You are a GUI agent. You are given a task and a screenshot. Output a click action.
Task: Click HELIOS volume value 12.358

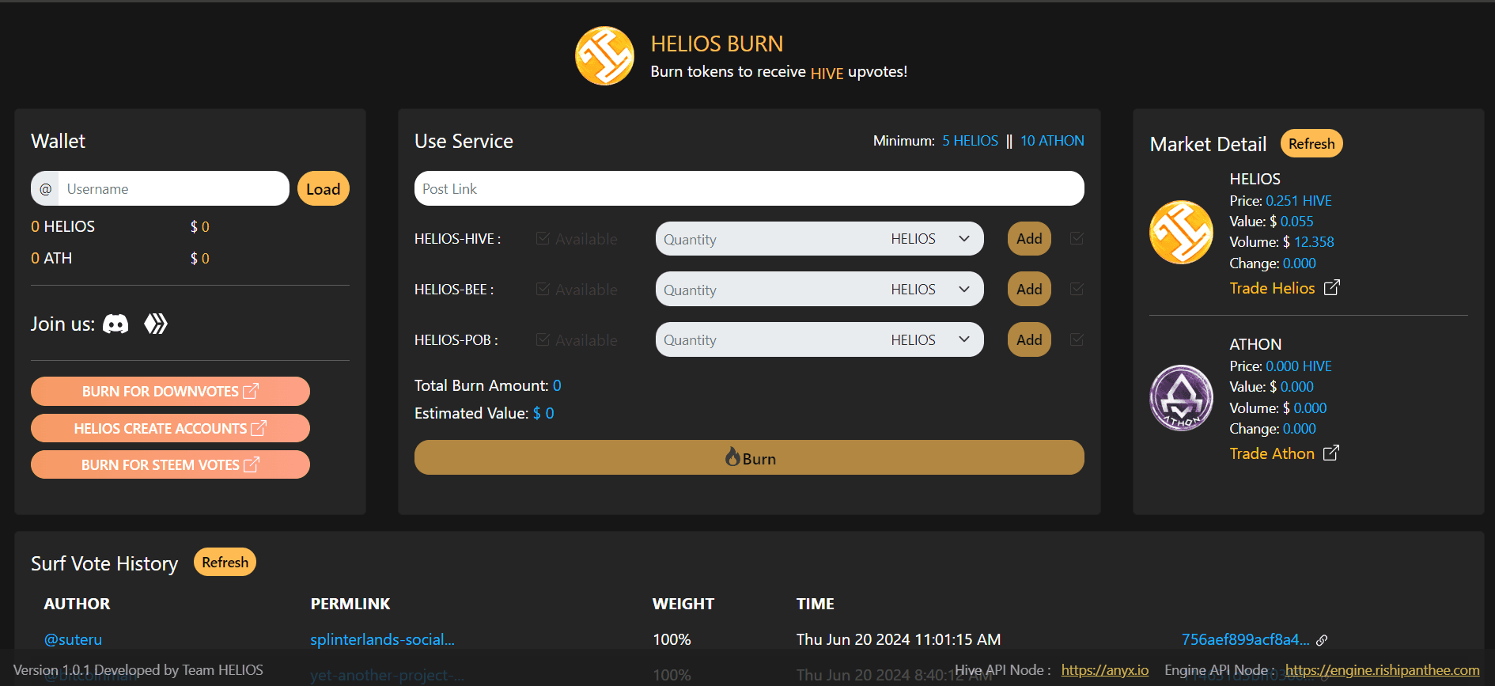point(1314,242)
